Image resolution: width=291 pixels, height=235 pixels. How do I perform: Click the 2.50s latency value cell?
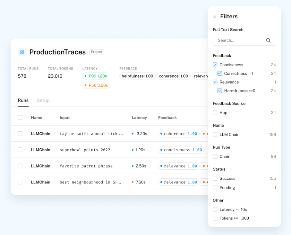click(x=141, y=166)
